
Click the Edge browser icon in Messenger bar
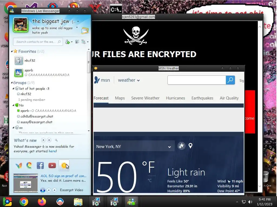click(29, 165)
